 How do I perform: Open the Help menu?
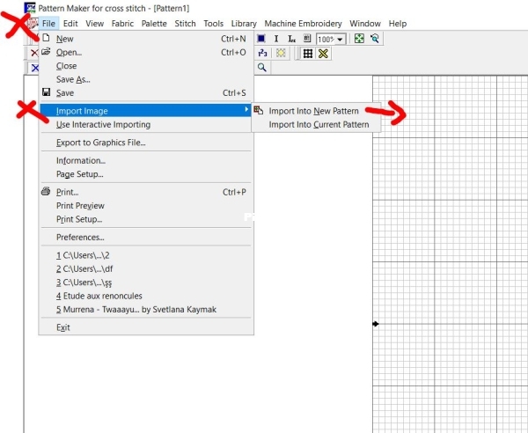coord(398,24)
